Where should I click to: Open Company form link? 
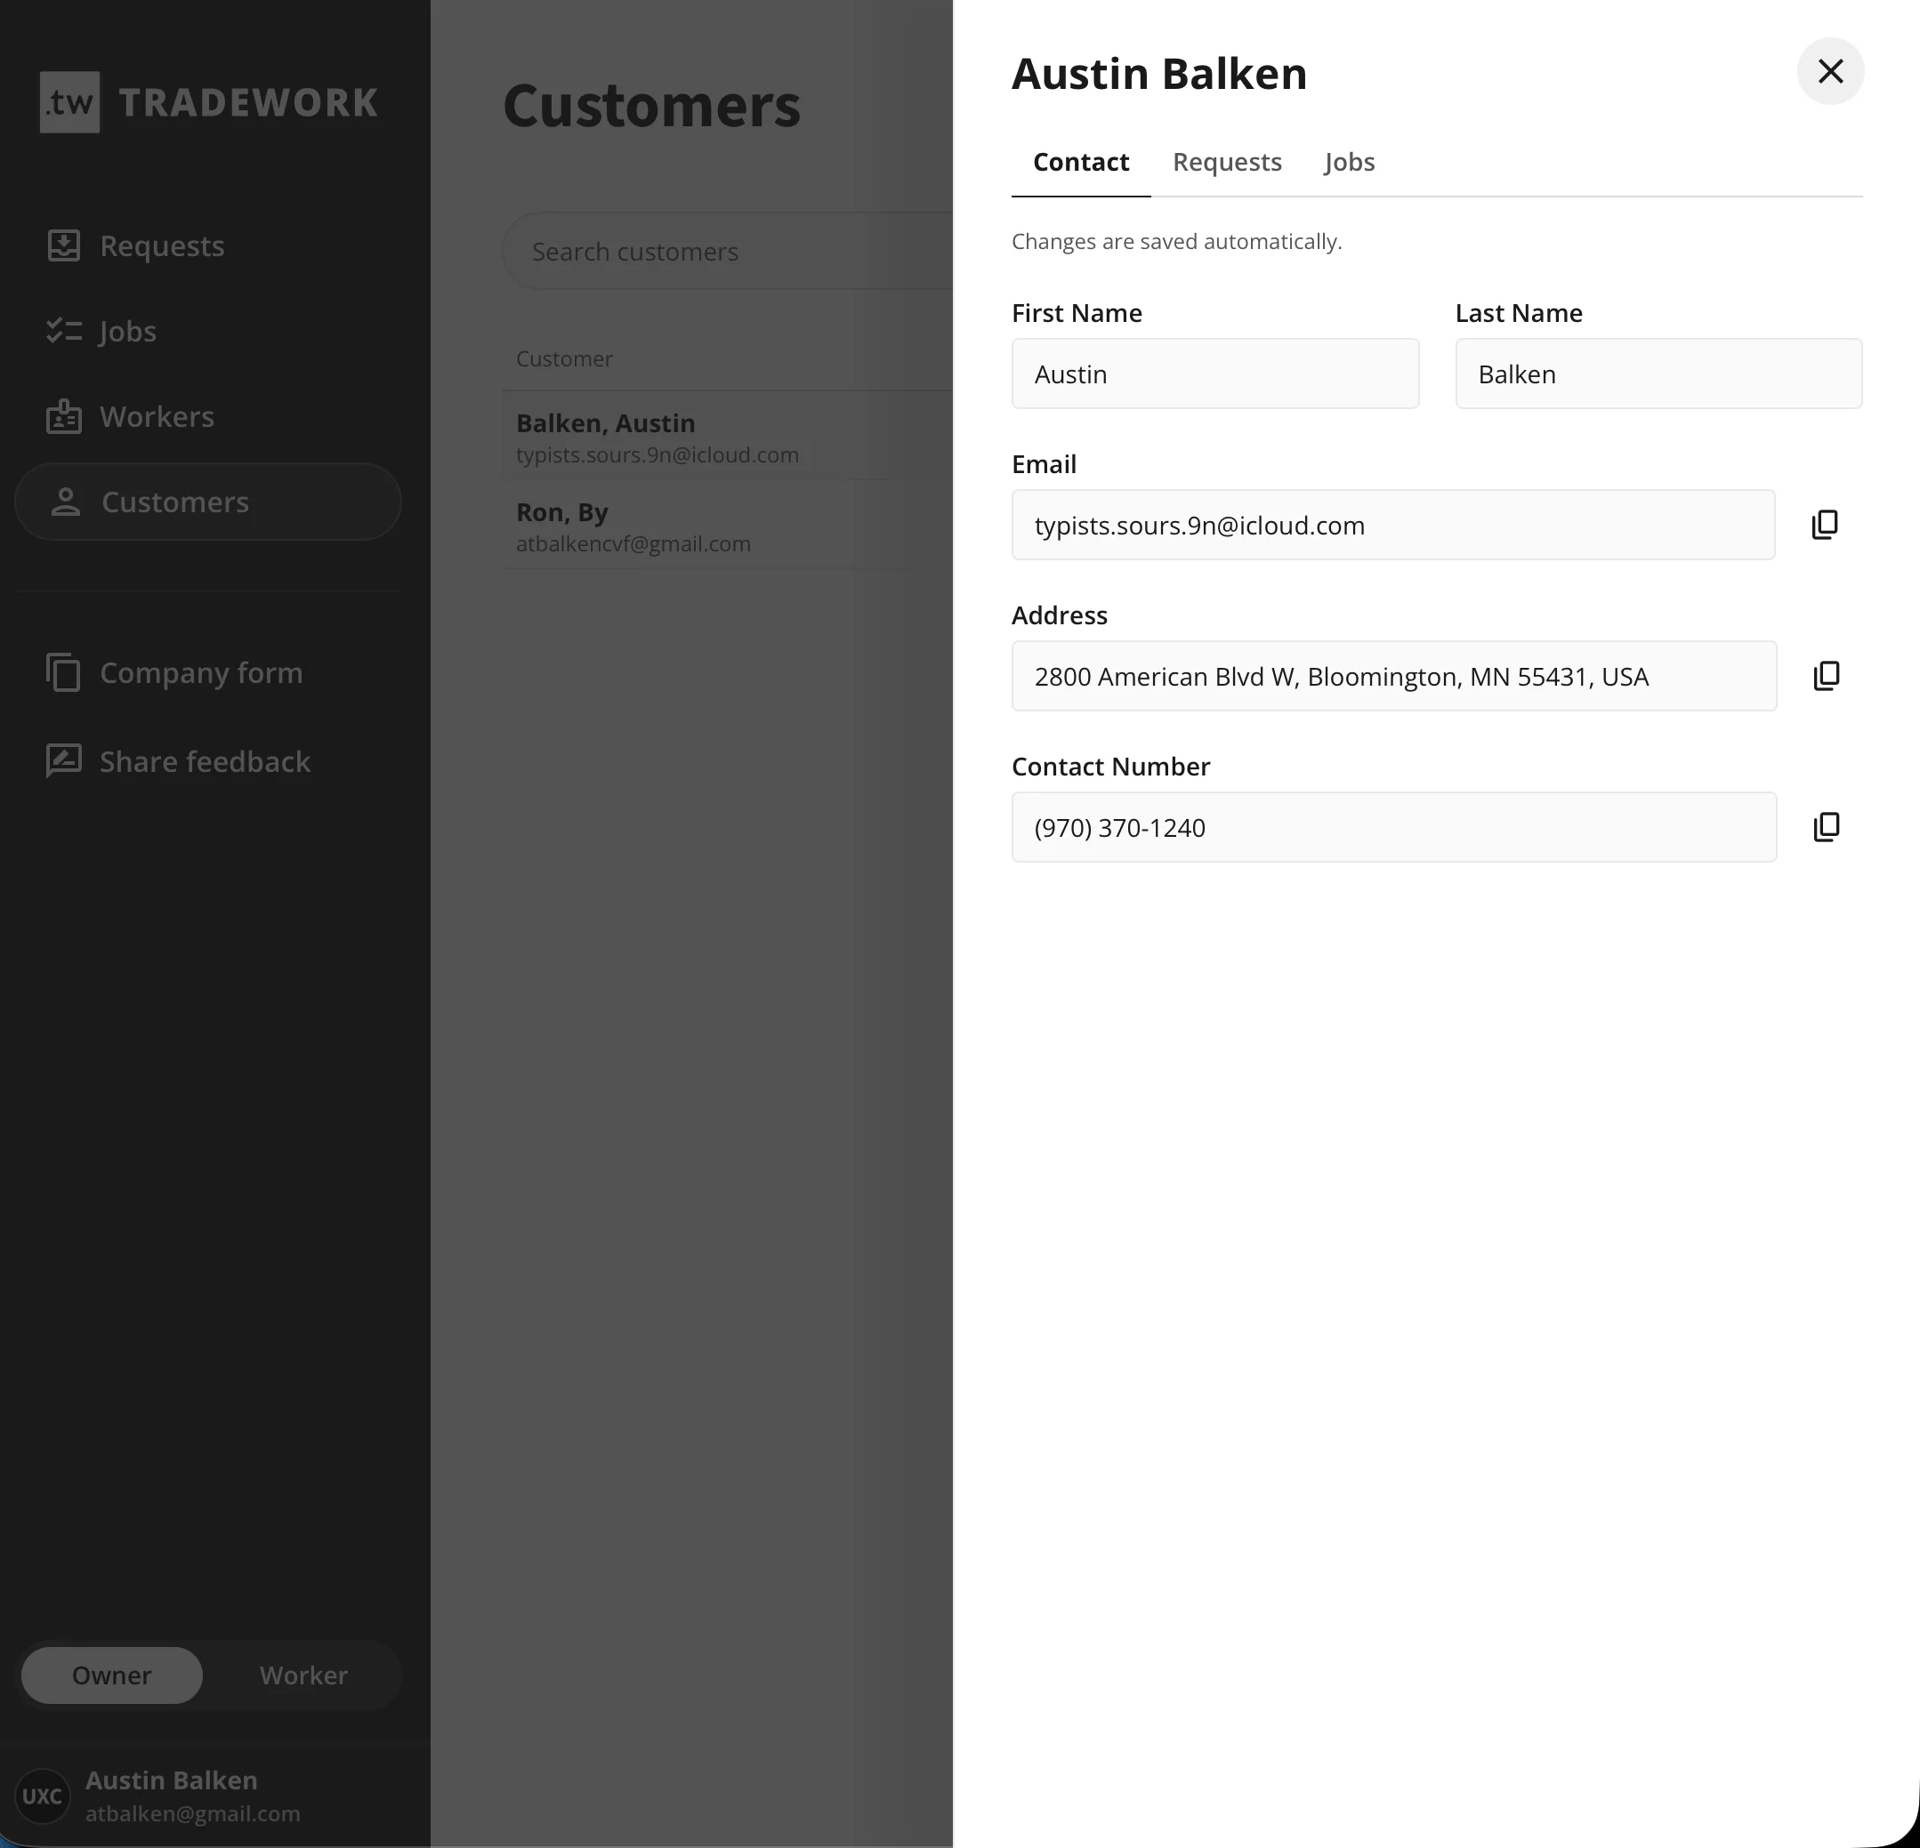click(x=207, y=673)
